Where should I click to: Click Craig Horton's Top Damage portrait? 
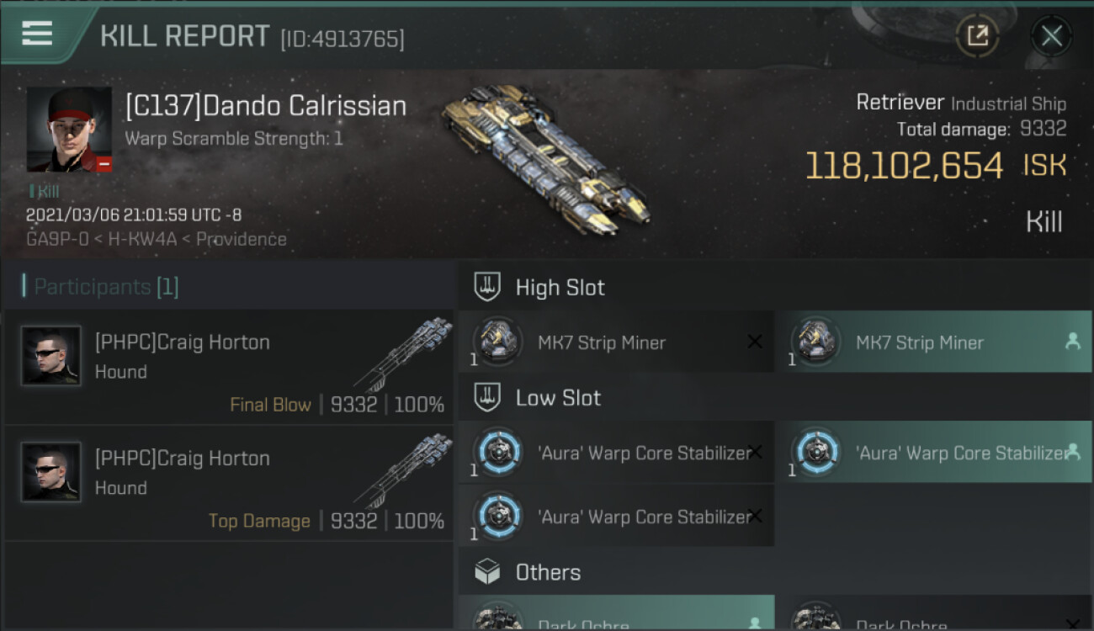(51, 472)
